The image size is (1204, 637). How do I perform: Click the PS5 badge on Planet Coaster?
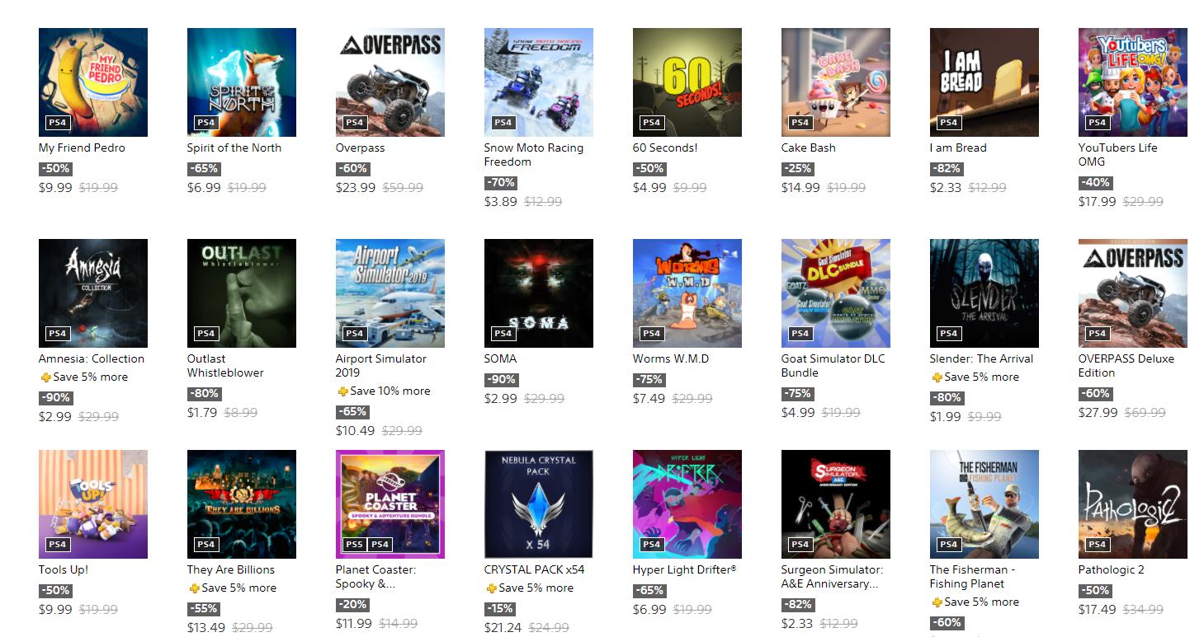click(354, 545)
